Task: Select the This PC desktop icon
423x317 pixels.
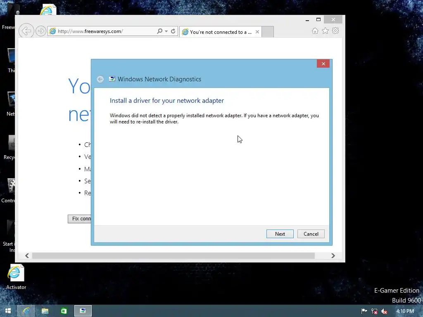Action: pos(11,61)
